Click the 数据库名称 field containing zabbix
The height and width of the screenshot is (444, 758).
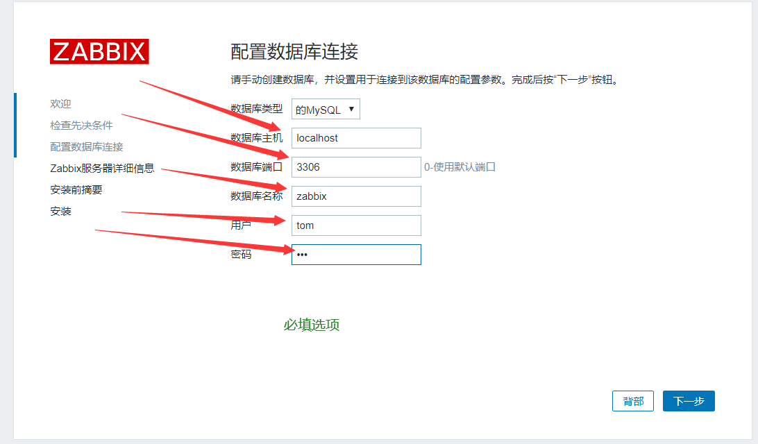(356, 196)
